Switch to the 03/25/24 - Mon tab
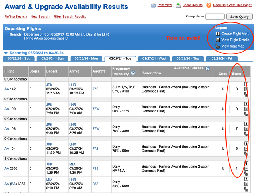 [86, 59]
